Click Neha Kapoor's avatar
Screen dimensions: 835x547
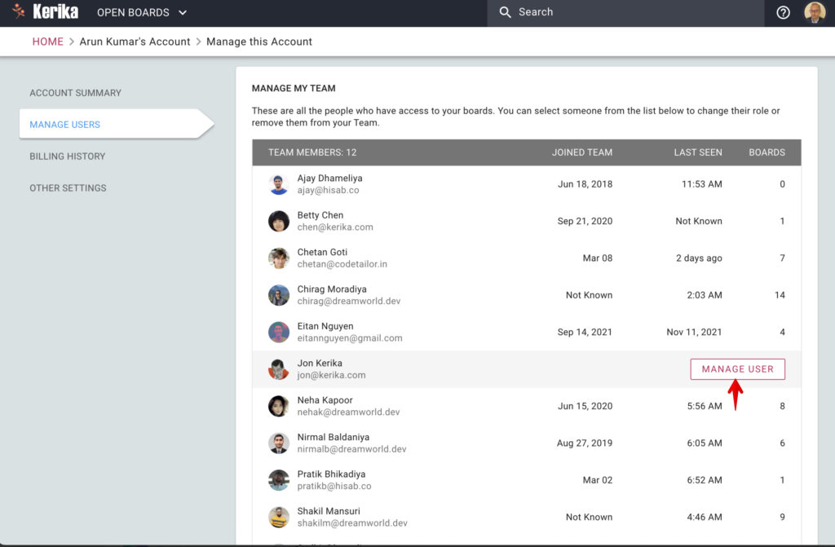point(279,407)
